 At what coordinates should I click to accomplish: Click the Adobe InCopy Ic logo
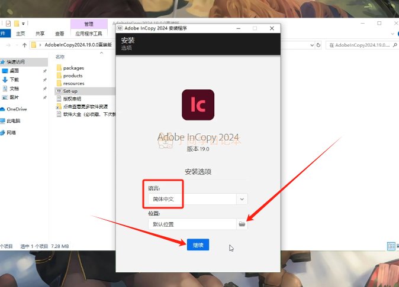198,105
